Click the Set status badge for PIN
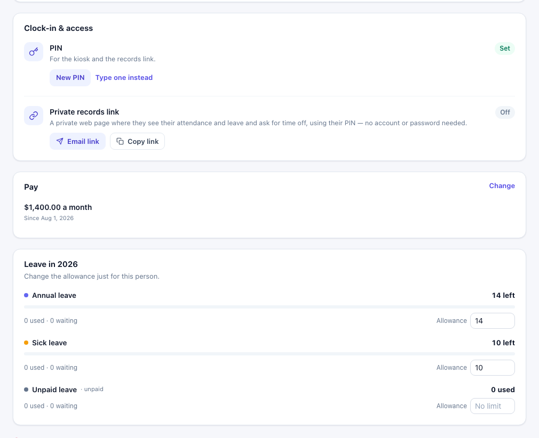This screenshot has height=438, width=539. click(x=505, y=48)
